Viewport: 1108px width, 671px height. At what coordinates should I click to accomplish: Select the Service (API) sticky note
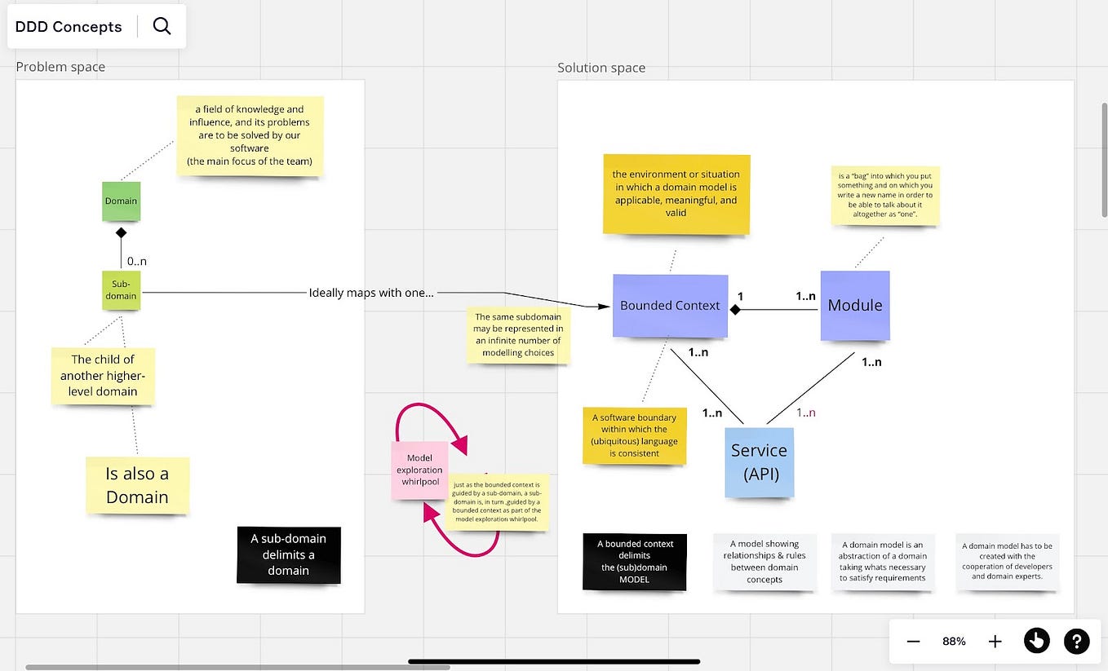(759, 461)
